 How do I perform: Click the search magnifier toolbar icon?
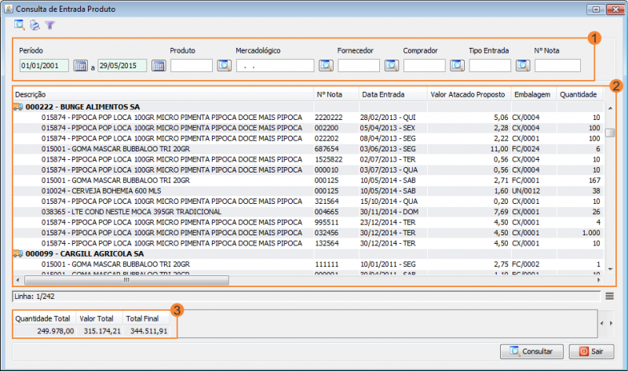(x=19, y=25)
